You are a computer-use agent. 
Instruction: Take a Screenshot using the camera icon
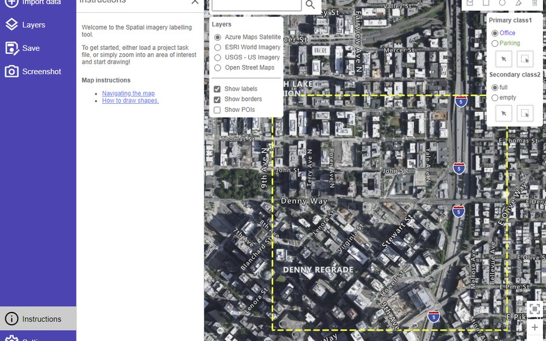[12, 72]
